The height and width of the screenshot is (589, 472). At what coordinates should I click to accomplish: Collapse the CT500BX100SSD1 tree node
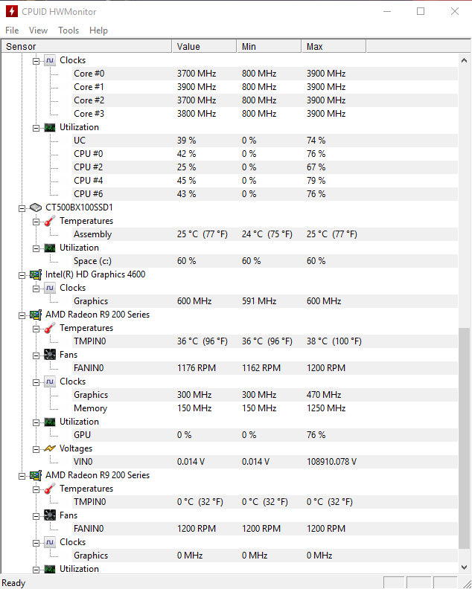click(22, 208)
